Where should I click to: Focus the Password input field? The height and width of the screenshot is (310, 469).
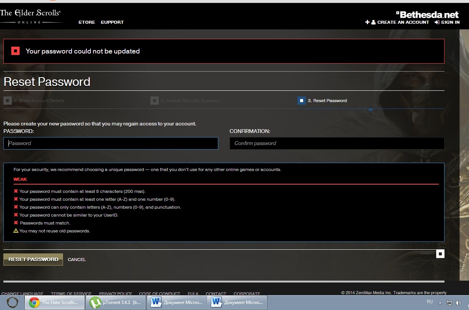pyautogui.click(x=111, y=143)
